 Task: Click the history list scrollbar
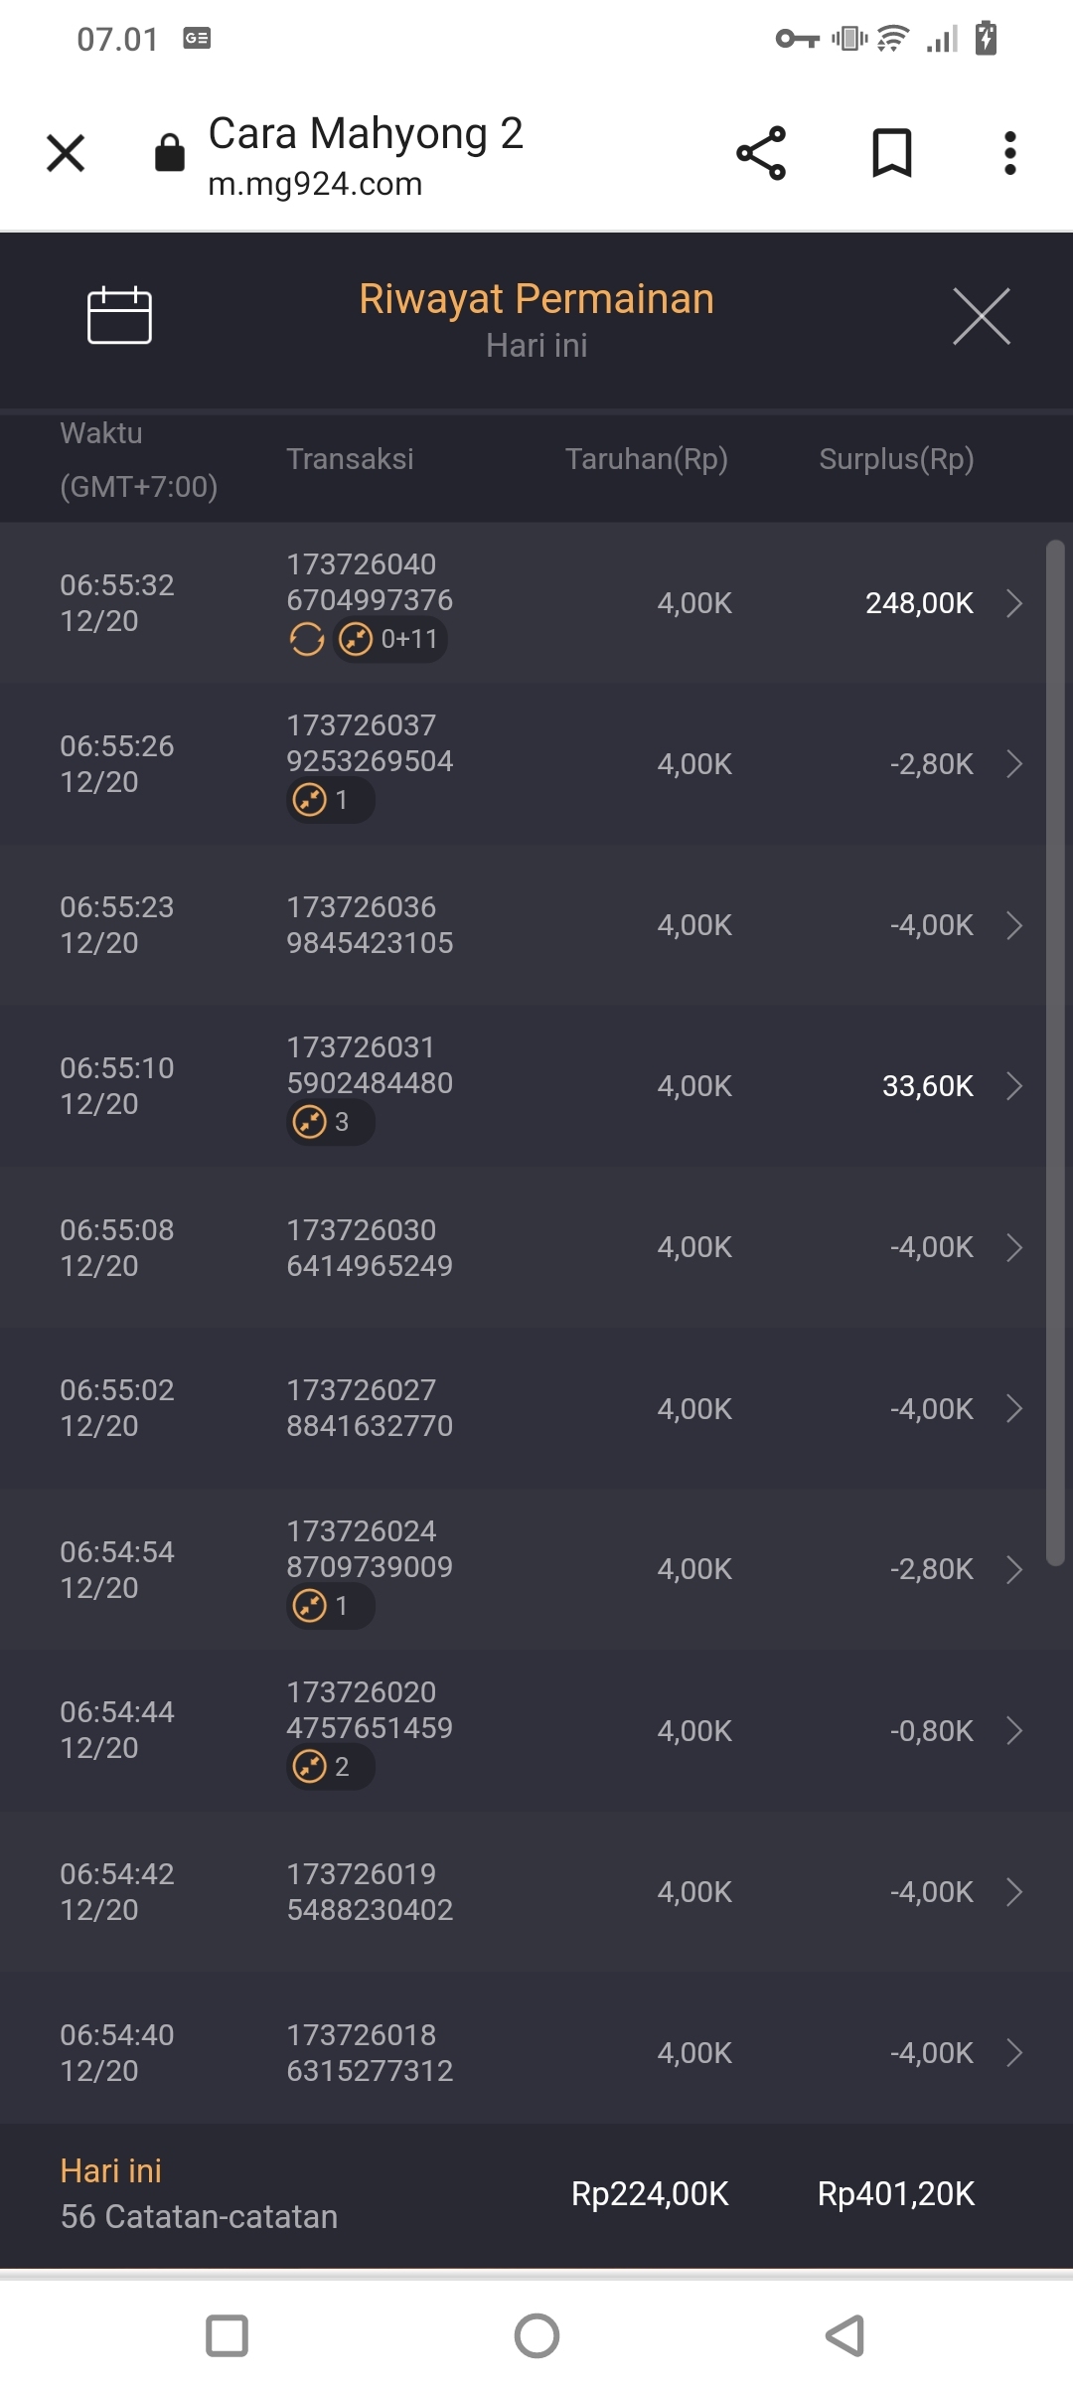(x=1055, y=1053)
